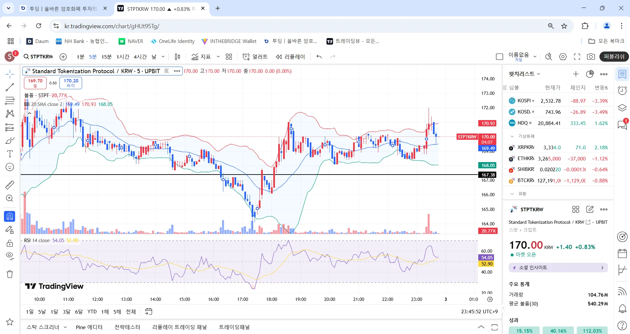Image resolution: width=630 pixels, height=334 pixels.
Task: Open the alerts clock icon in right sidebar
Action: (x=622, y=91)
